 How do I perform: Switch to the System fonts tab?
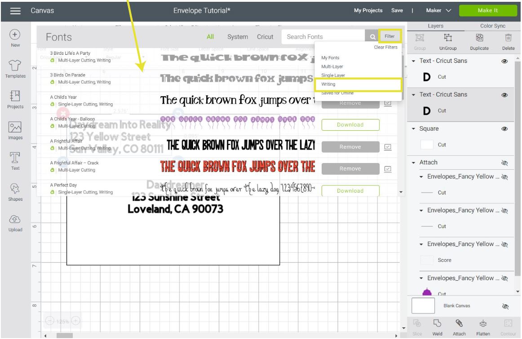coord(237,37)
